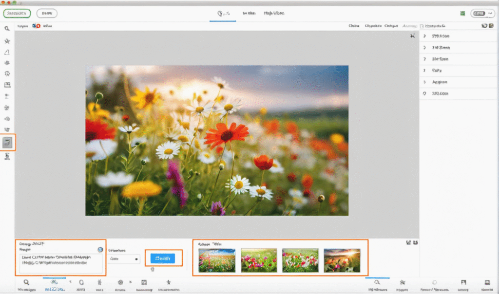The image size is (499, 294).
Task: Toggle the red and blue badge below top-left buttons
Action: click(x=36, y=26)
